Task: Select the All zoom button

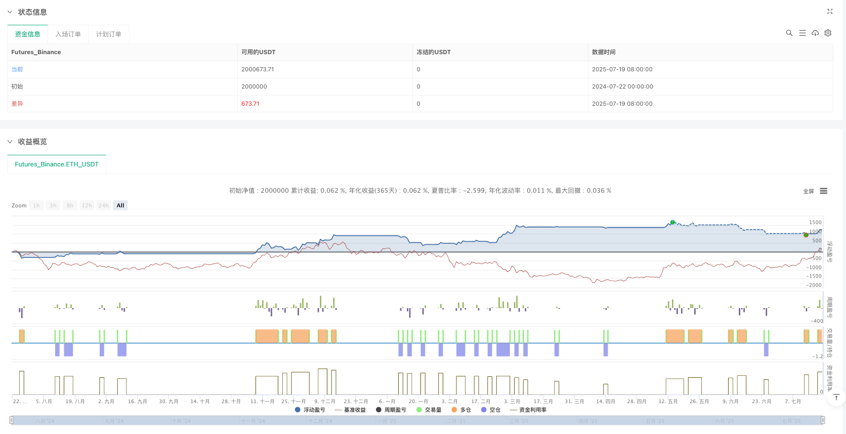Action: pyautogui.click(x=120, y=205)
